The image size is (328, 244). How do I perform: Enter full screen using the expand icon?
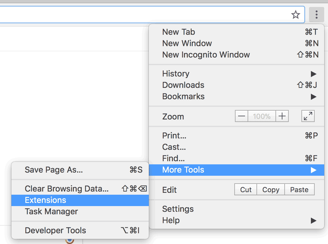point(308,116)
